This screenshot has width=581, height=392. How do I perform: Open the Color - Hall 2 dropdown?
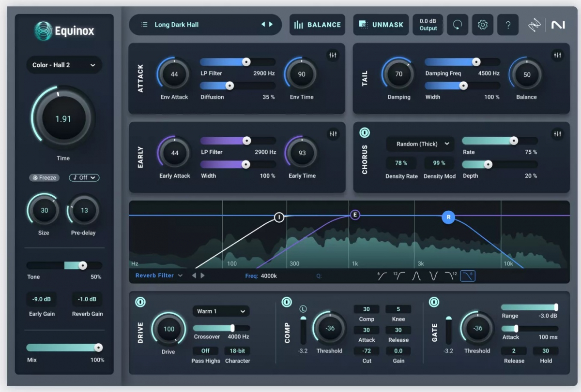tap(64, 65)
